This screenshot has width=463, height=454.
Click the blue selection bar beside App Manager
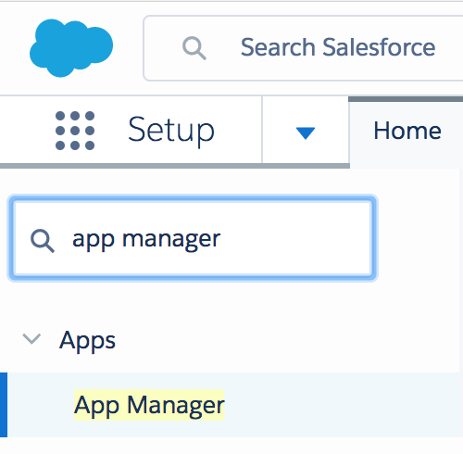(x=4, y=405)
